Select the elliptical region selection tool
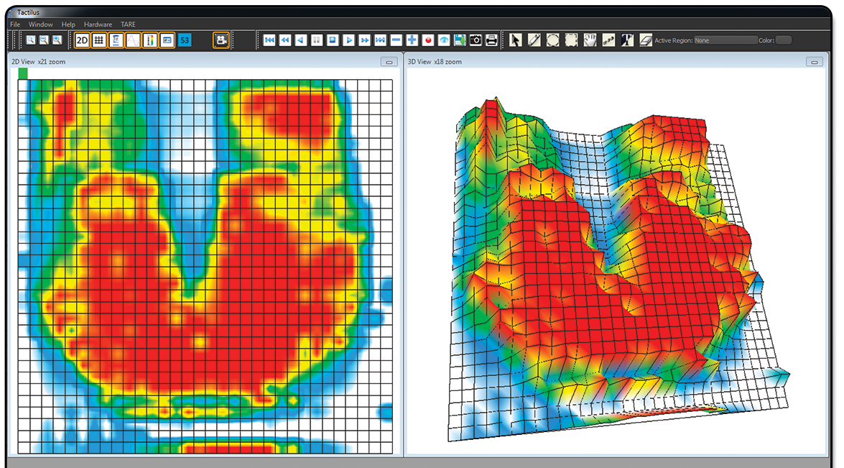The width and height of the screenshot is (844, 468). (x=553, y=40)
